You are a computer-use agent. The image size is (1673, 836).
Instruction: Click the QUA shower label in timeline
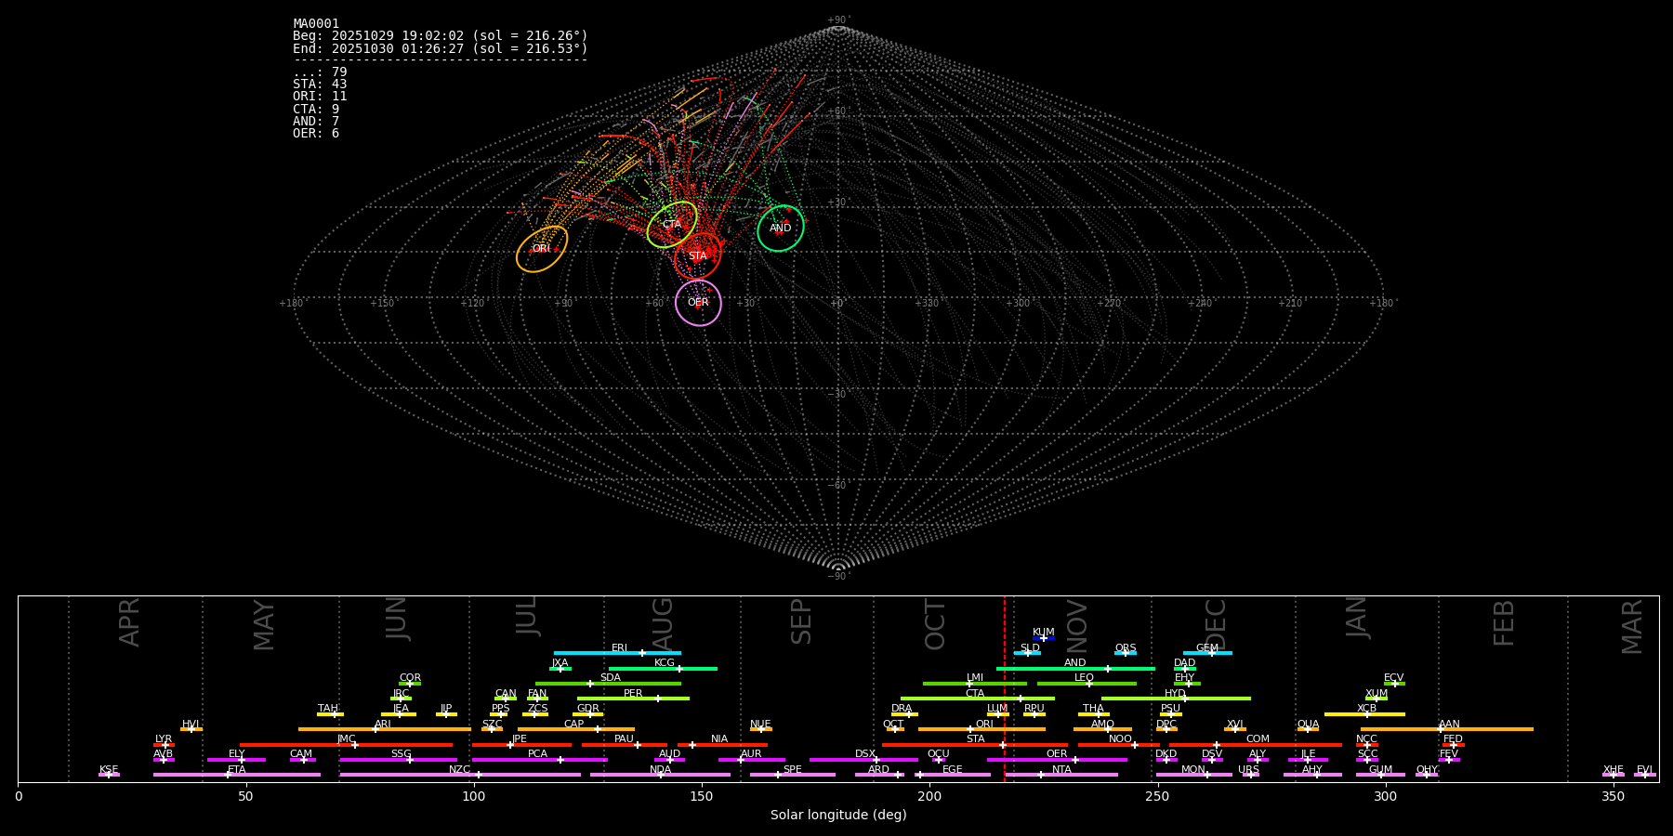tap(1308, 724)
